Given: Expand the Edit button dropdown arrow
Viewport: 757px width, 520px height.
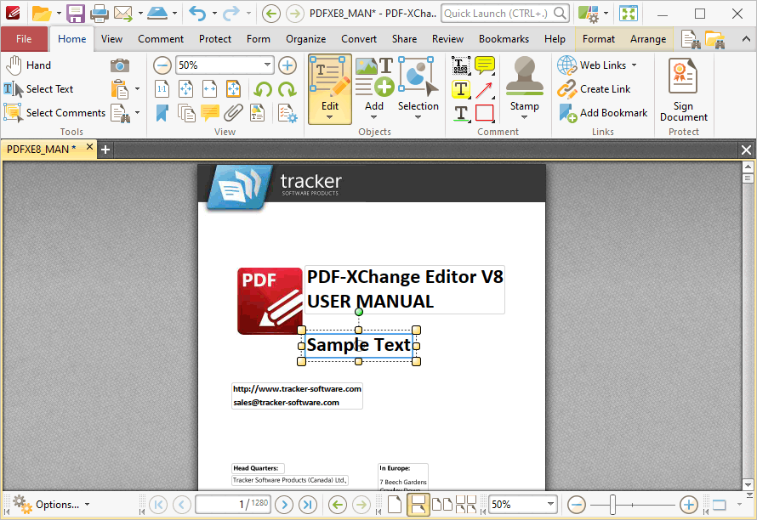Looking at the screenshot, I should 330,118.
